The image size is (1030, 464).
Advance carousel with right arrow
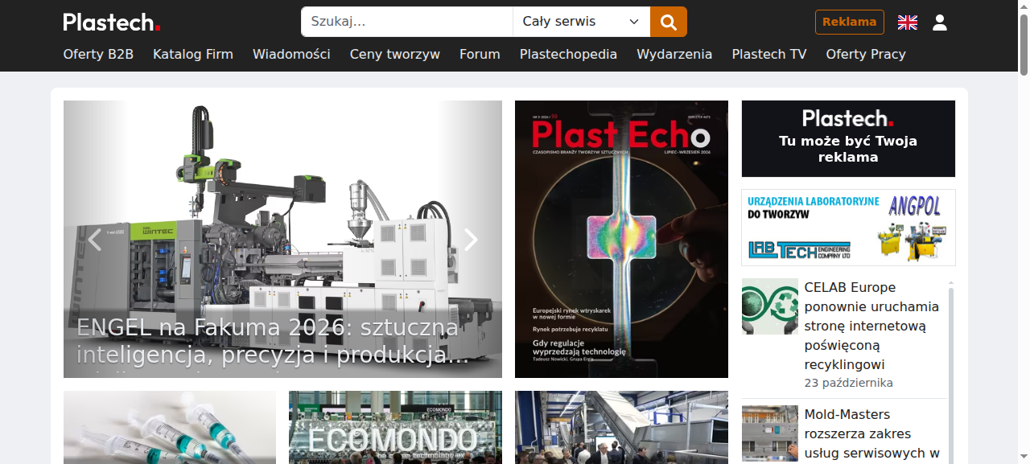click(471, 240)
